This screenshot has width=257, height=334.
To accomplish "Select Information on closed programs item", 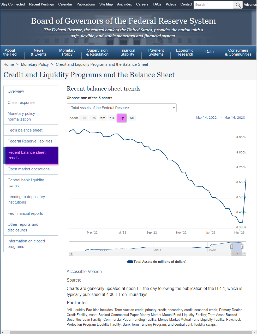I will (x=31, y=244).
